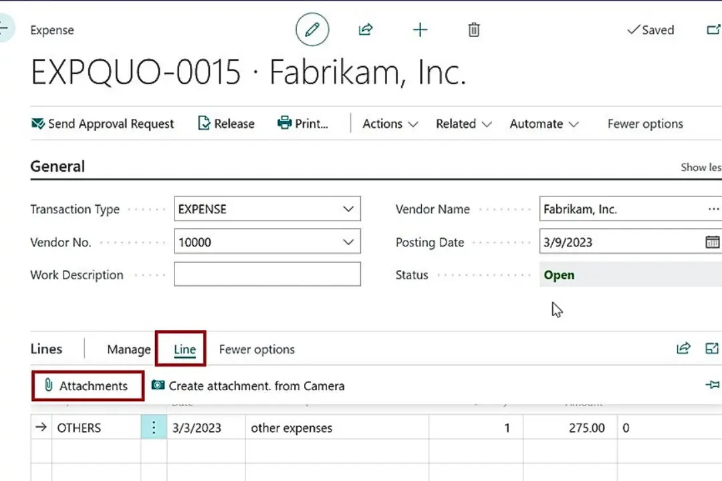
Task: Click the Lines section heading
Action: (x=46, y=349)
